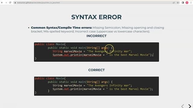
Task: Select the main method line in CORRECT code
Action: pos(80,82)
